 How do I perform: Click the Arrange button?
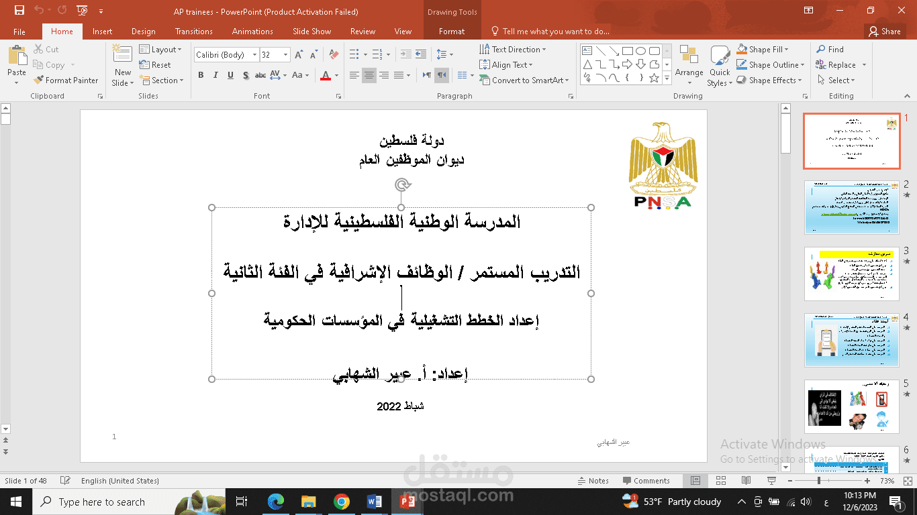tap(689, 63)
